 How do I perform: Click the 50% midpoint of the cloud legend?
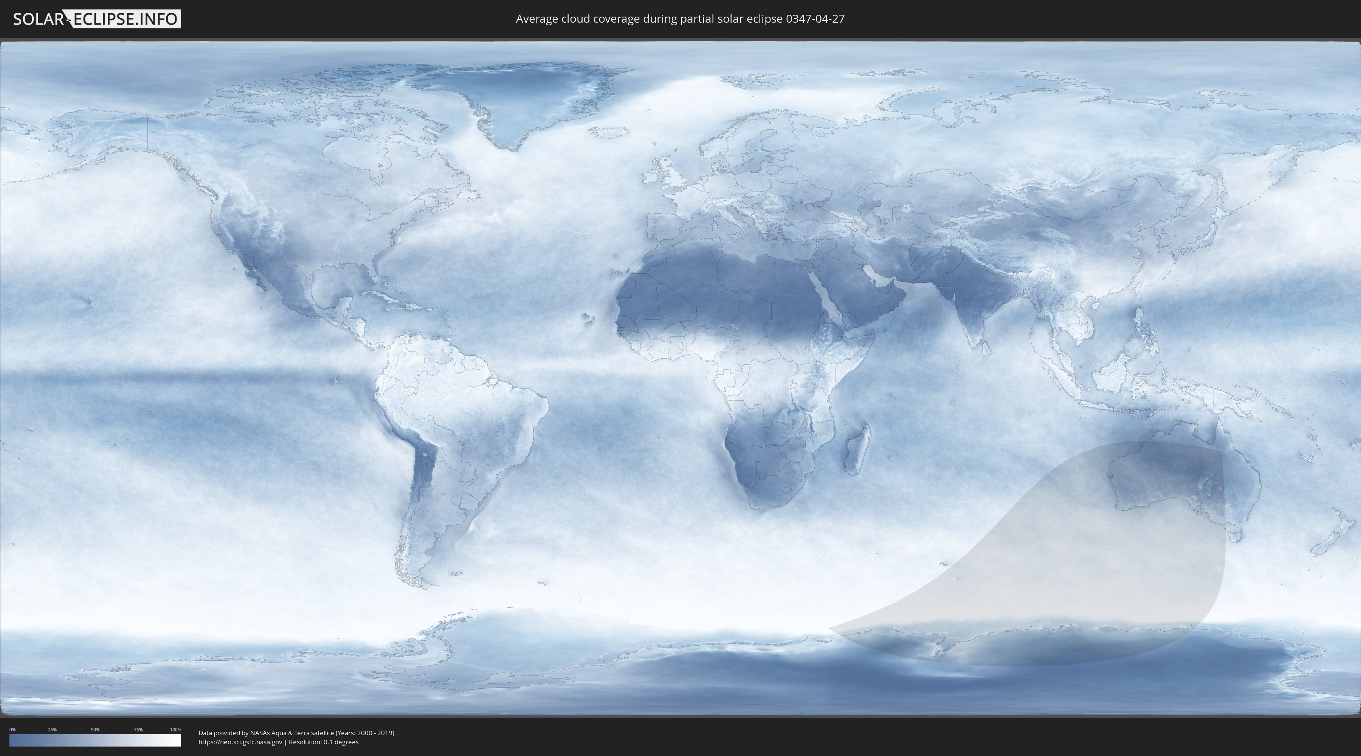[x=95, y=740]
